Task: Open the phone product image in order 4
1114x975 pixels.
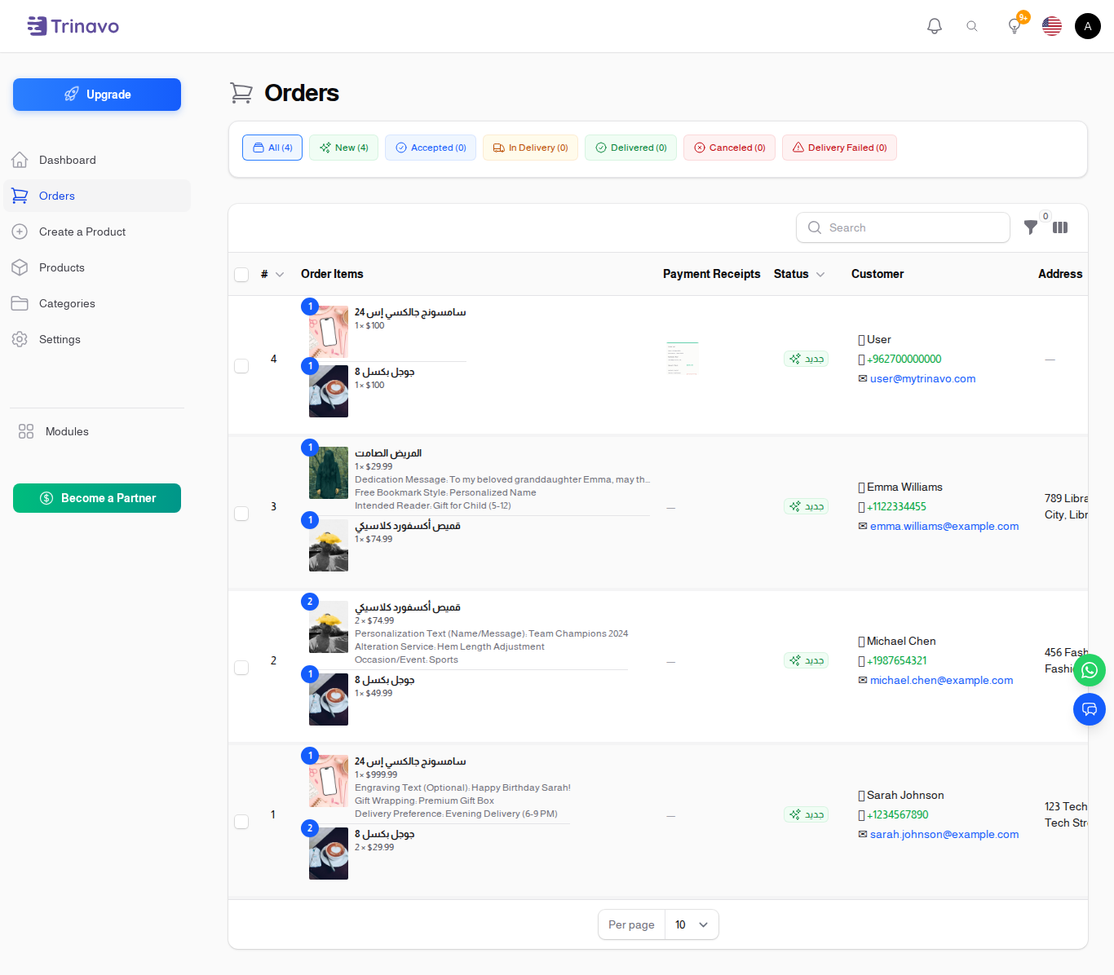Action: click(x=329, y=332)
